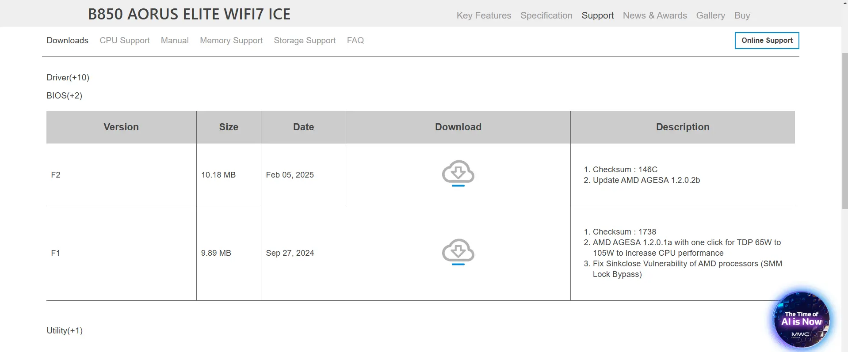This screenshot has height=352, width=848.
Task: Click the page vertical scrollbar thumb
Action: pyautogui.click(x=844, y=130)
